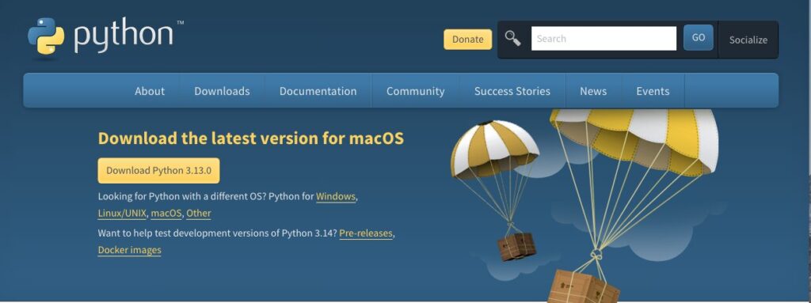Image resolution: width=811 pixels, height=303 pixels.
Task: Open the Documentation menu
Action: (x=318, y=91)
